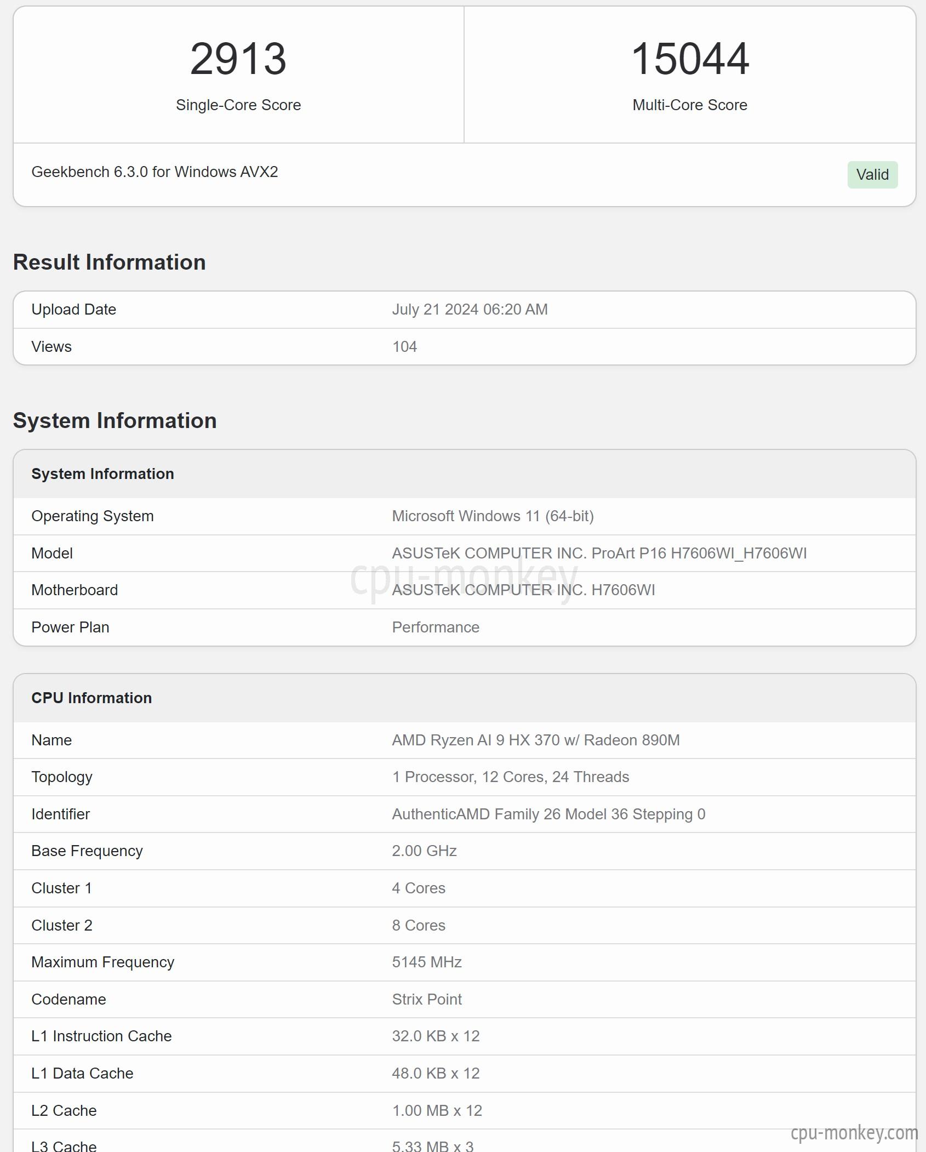Select the 32.0 KB x 12 value
Viewport: 926px width, 1152px height.
[x=436, y=1036]
